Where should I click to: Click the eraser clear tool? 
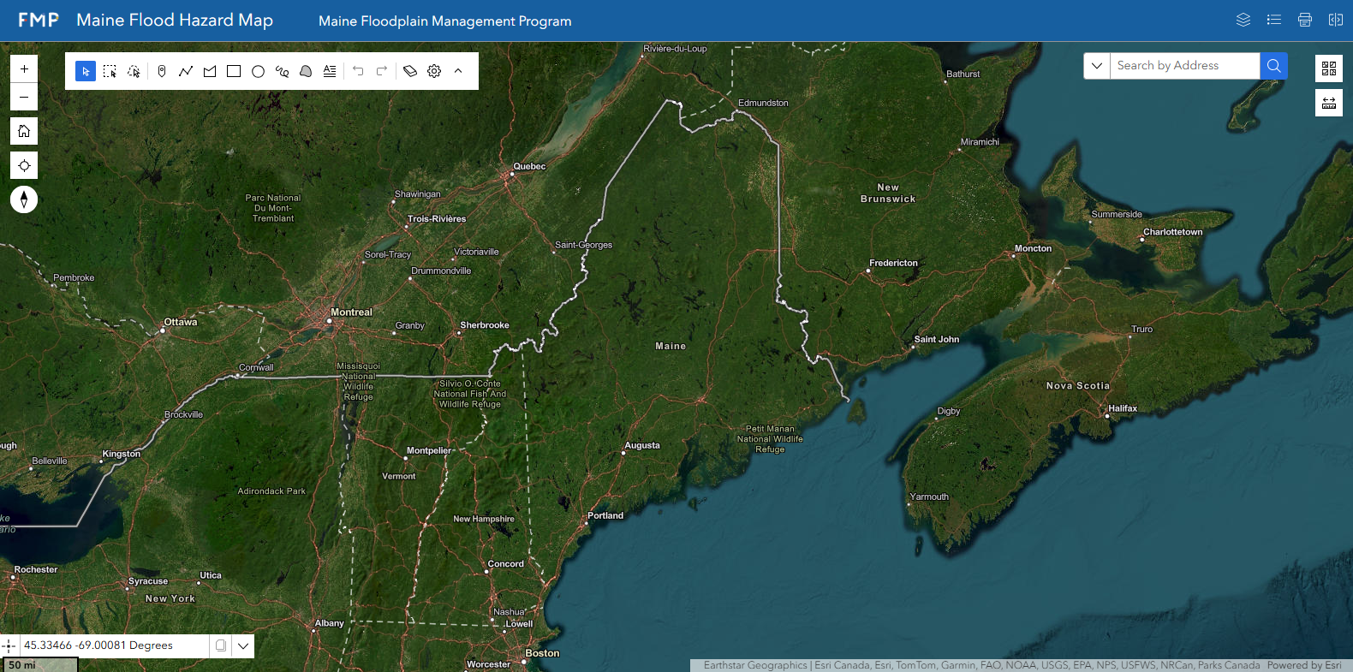tap(410, 71)
